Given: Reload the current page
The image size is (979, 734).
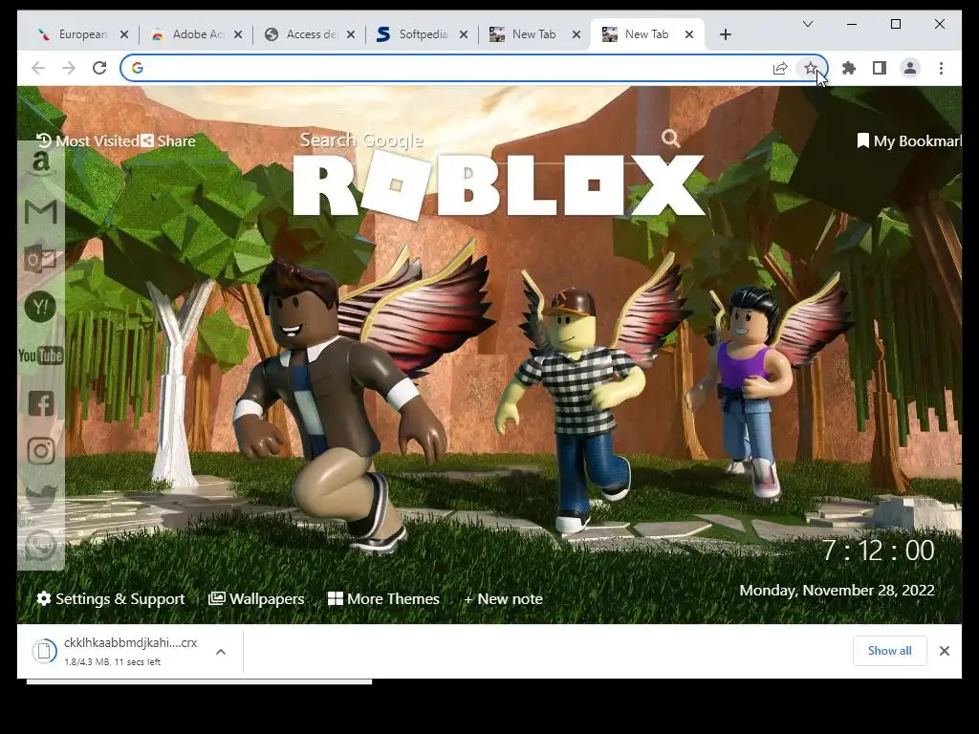Looking at the screenshot, I should tap(99, 68).
